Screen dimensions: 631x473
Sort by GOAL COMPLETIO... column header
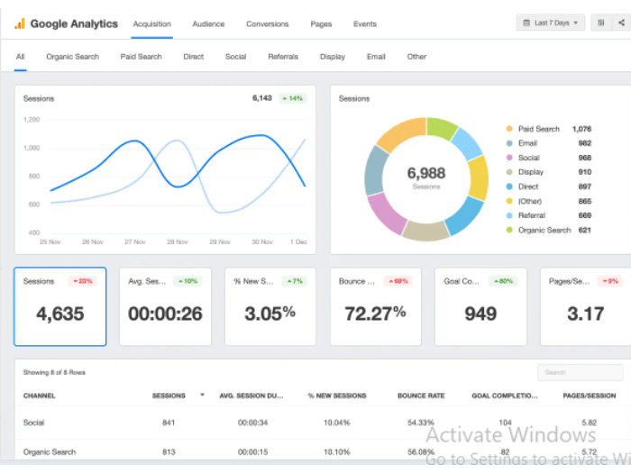(x=505, y=396)
